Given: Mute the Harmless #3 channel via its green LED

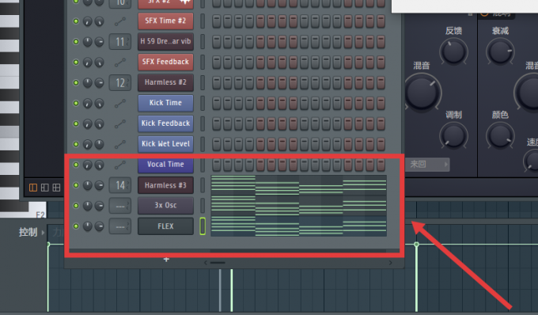Looking at the screenshot, I should pos(76,185).
